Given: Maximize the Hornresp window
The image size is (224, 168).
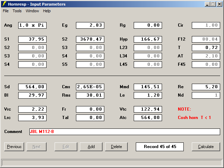Looking at the screenshot, I should point(213,4).
